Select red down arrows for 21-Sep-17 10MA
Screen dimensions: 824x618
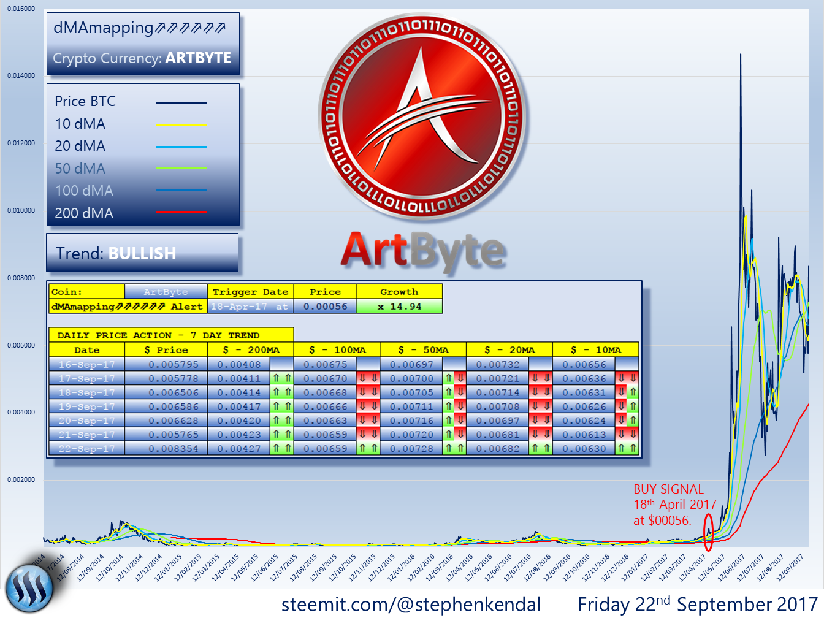[x=627, y=434]
